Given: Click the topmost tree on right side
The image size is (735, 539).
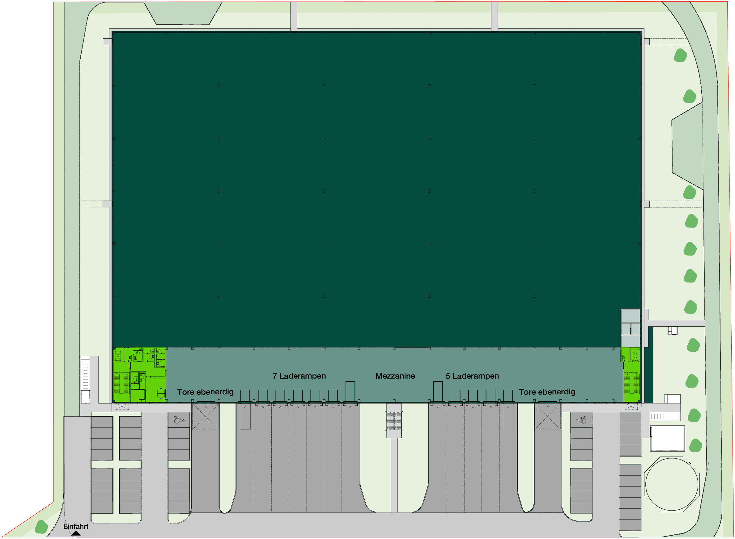Looking at the screenshot, I should pyautogui.click(x=680, y=55).
